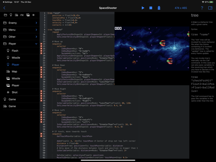Click the folder icon in the asset toolbar
Image resolution: width=216 pixels, height=162 pixels.
[x=5, y=15]
